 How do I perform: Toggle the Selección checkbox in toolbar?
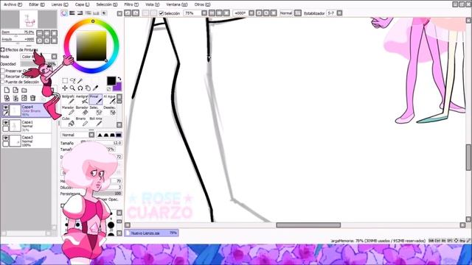[162, 13]
